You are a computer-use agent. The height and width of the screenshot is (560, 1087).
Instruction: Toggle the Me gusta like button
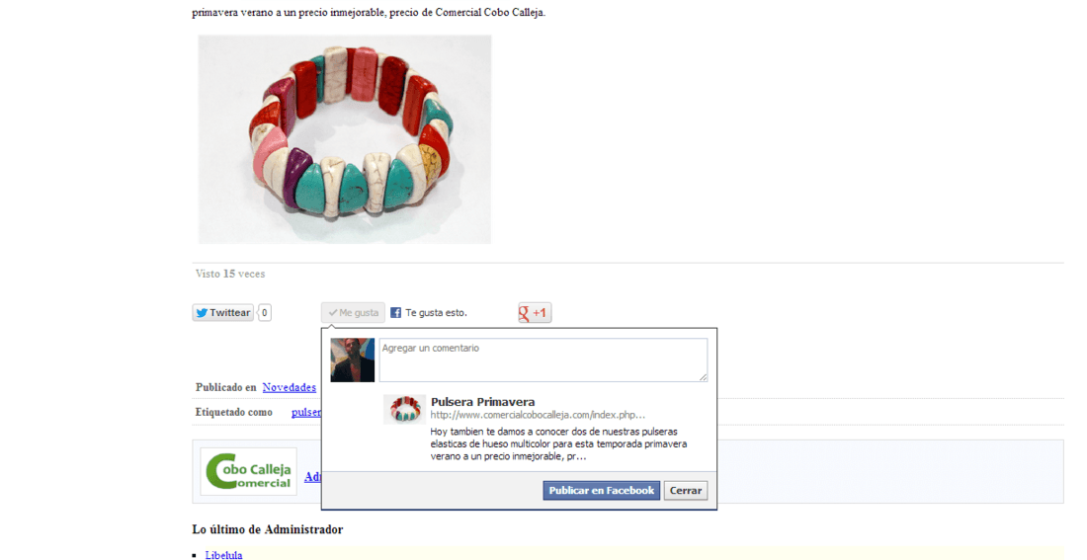353,312
